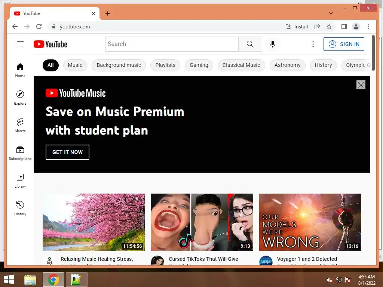Open the YouTube hamburger guide menu
The height and width of the screenshot is (287, 383).
click(x=20, y=44)
